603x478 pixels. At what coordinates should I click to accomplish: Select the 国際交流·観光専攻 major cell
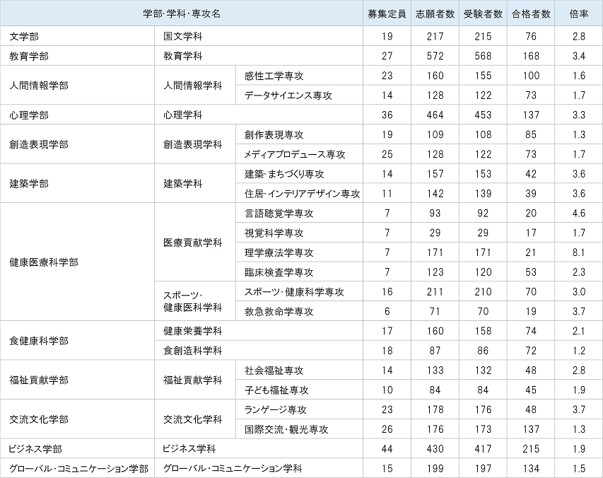pyautogui.click(x=286, y=429)
